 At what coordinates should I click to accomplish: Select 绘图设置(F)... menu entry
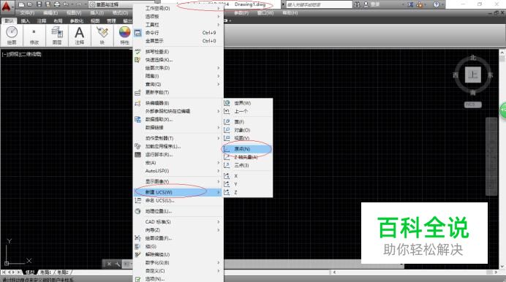coord(178,238)
